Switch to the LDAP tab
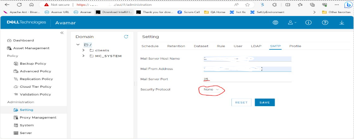 click(x=256, y=46)
